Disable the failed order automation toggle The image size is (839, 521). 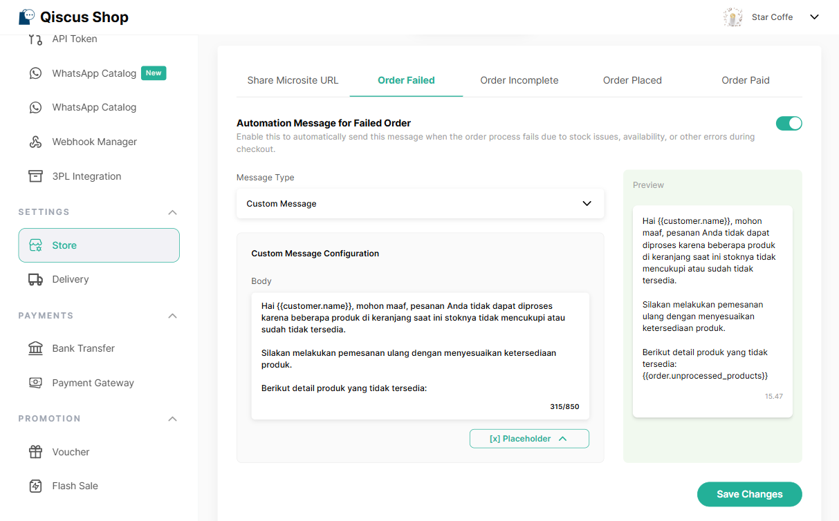(789, 124)
